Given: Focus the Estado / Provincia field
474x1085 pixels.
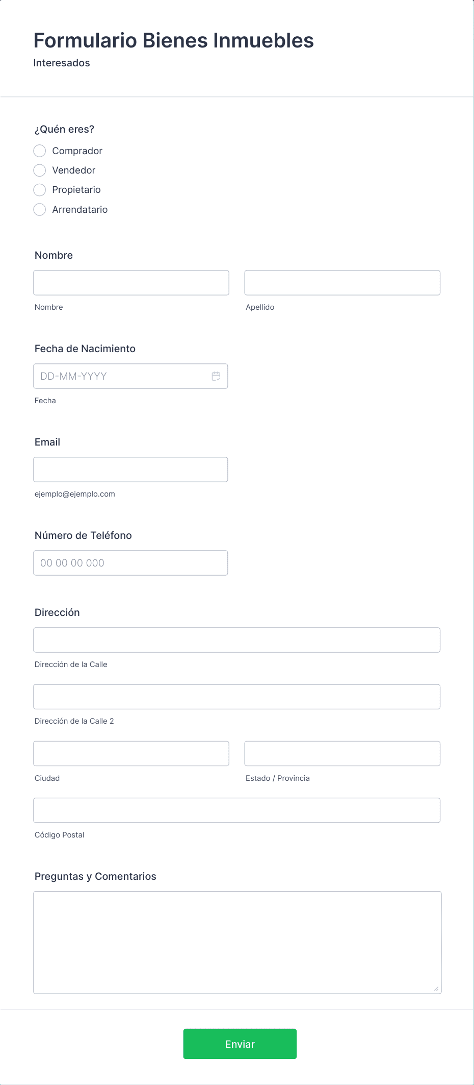Looking at the screenshot, I should click(343, 753).
